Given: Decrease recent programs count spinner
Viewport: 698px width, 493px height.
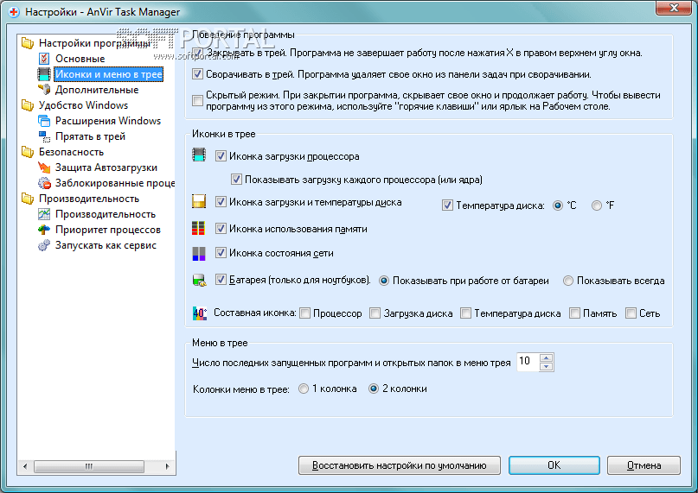Looking at the screenshot, I should click(x=546, y=366).
